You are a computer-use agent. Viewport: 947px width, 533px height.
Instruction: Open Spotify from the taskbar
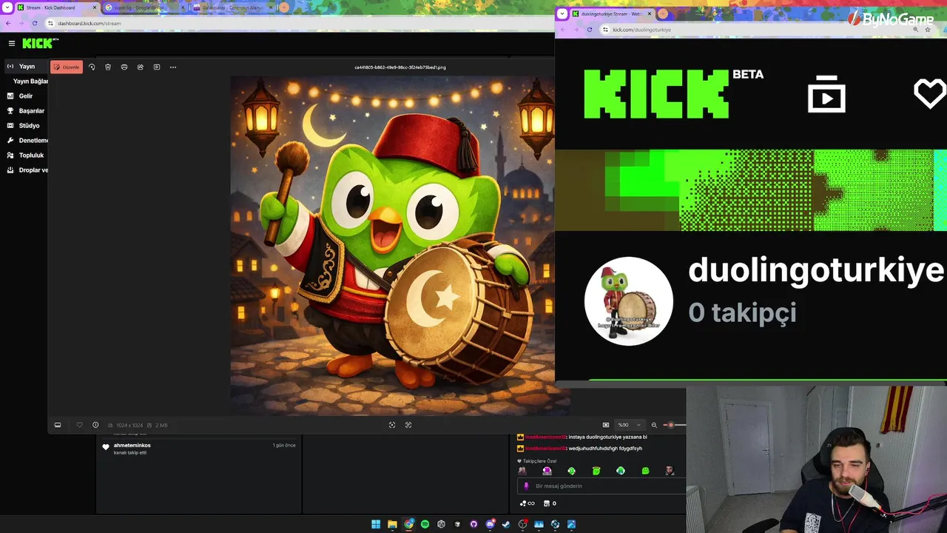[425, 524]
